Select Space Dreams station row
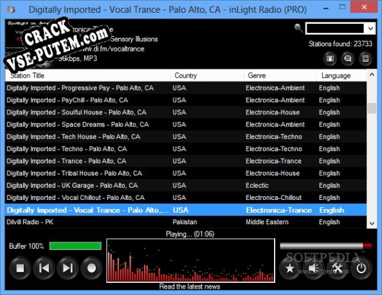Image resolution: width=382 pixels, height=295 pixels. 186,125
